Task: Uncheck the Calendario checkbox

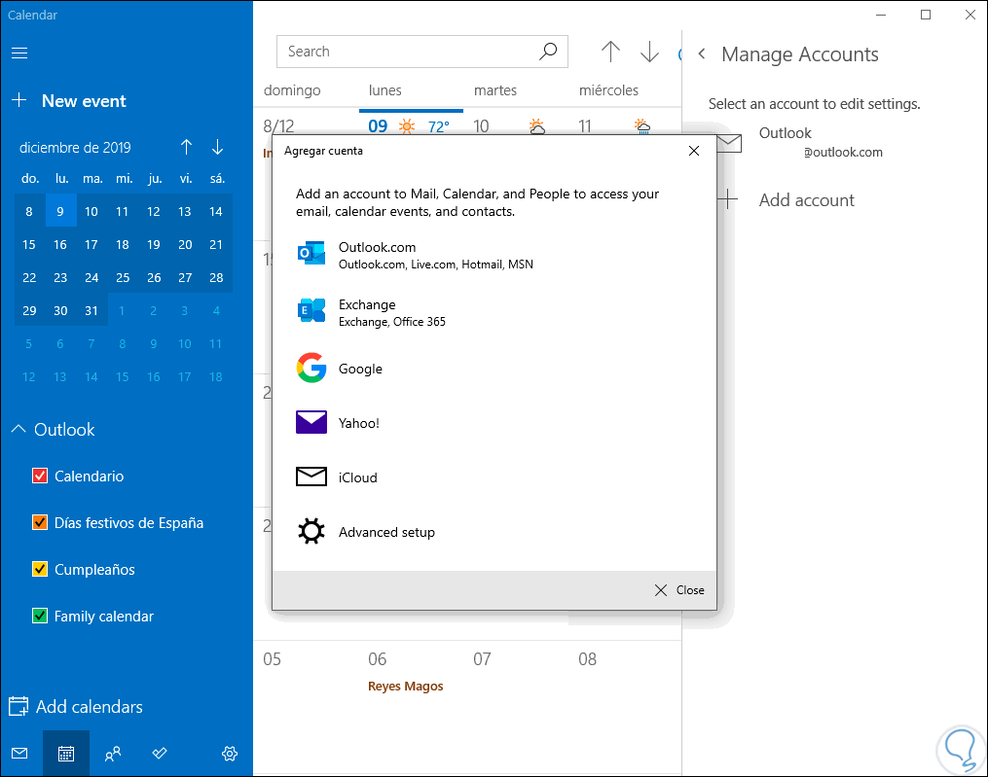Action: point(40,476)
